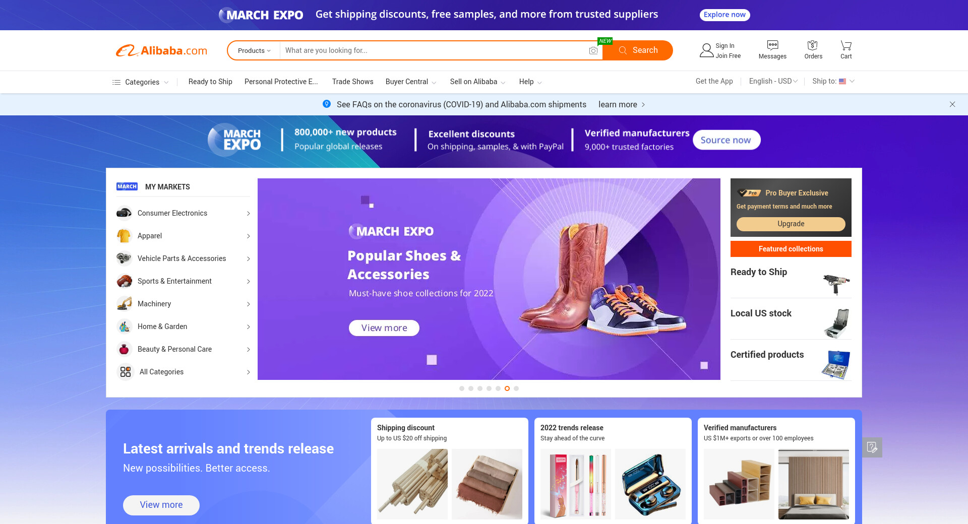Click the Source now button

(x=727, y=140)
